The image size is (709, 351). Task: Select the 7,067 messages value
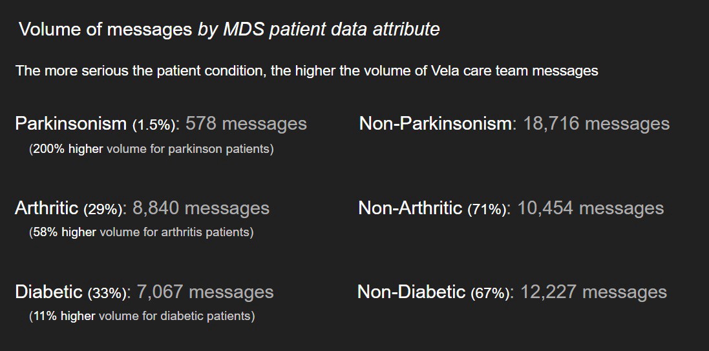point(205,292)
